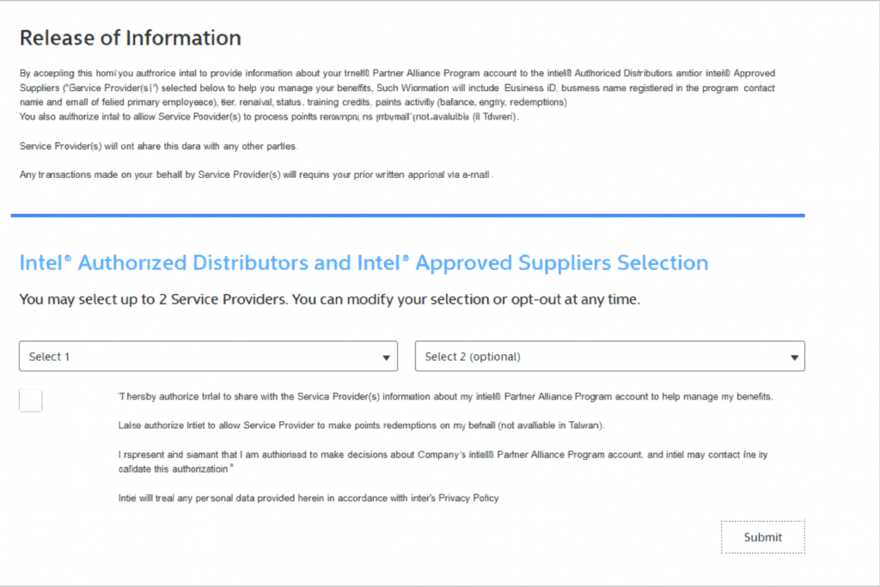The width and height of the screenshot is (880, 587).
Task: Click the personal data treatment sentence
Action: pyautogui.click(x=284, y=498)
